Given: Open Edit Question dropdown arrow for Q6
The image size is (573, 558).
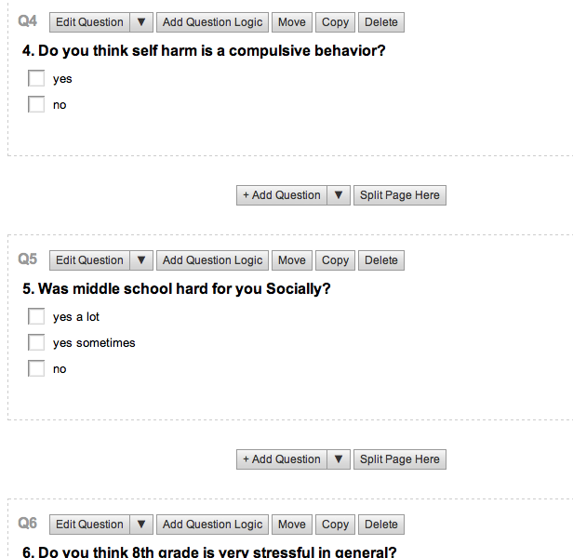Looking at the screenshot, I should pyautogui.click(x=140, y=525).
